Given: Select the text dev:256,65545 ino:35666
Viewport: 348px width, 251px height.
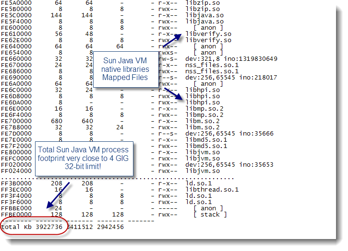Looking at the screenshot, I should (229, 133).
